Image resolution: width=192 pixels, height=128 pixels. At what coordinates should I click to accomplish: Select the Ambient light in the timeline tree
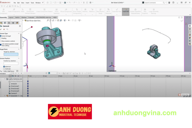coord(14,84)
